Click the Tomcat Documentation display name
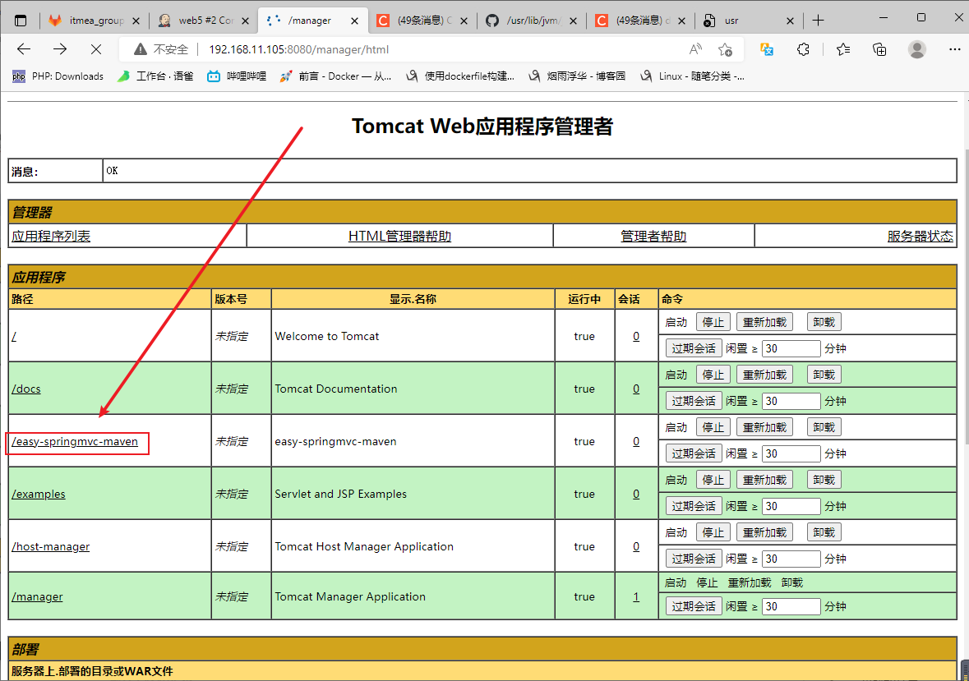969x681 pixels. (336, 389)
